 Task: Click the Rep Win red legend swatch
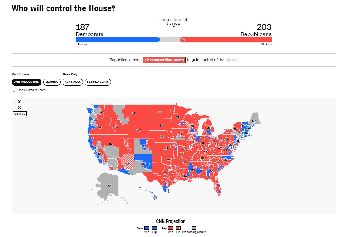pyautogui.click(x=170, y=228)
